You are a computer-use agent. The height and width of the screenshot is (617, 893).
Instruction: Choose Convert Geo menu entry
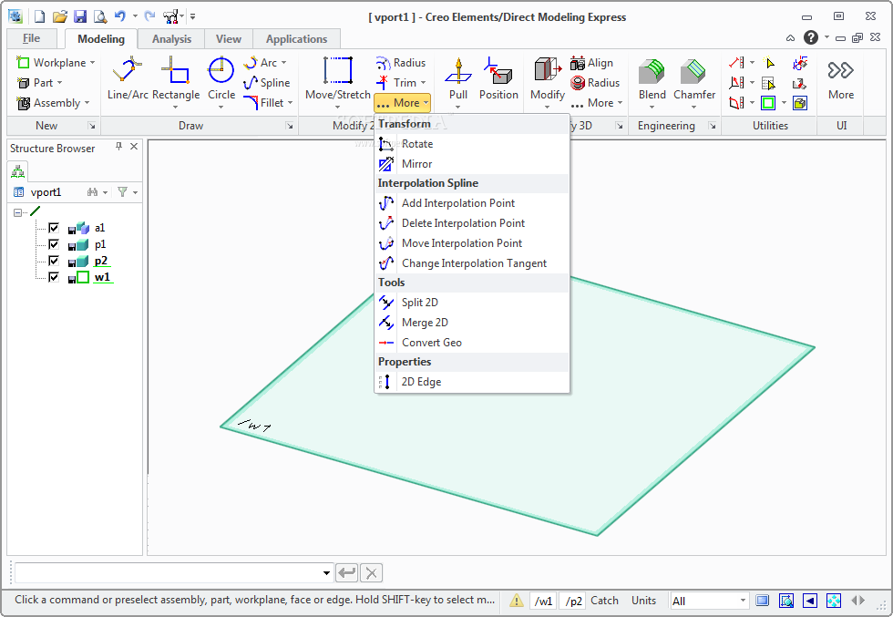point(472,343)
